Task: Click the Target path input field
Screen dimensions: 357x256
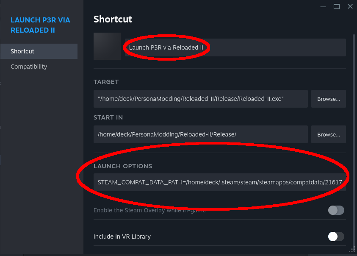Action: [201, 99]
